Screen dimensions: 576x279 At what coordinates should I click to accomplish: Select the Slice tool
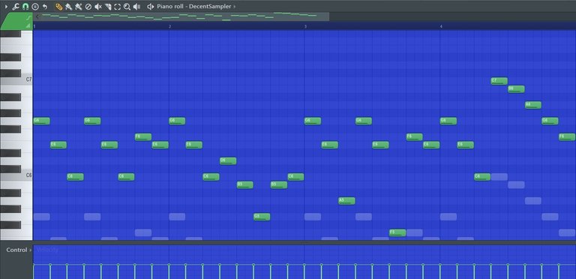click(x=108, y=7)
